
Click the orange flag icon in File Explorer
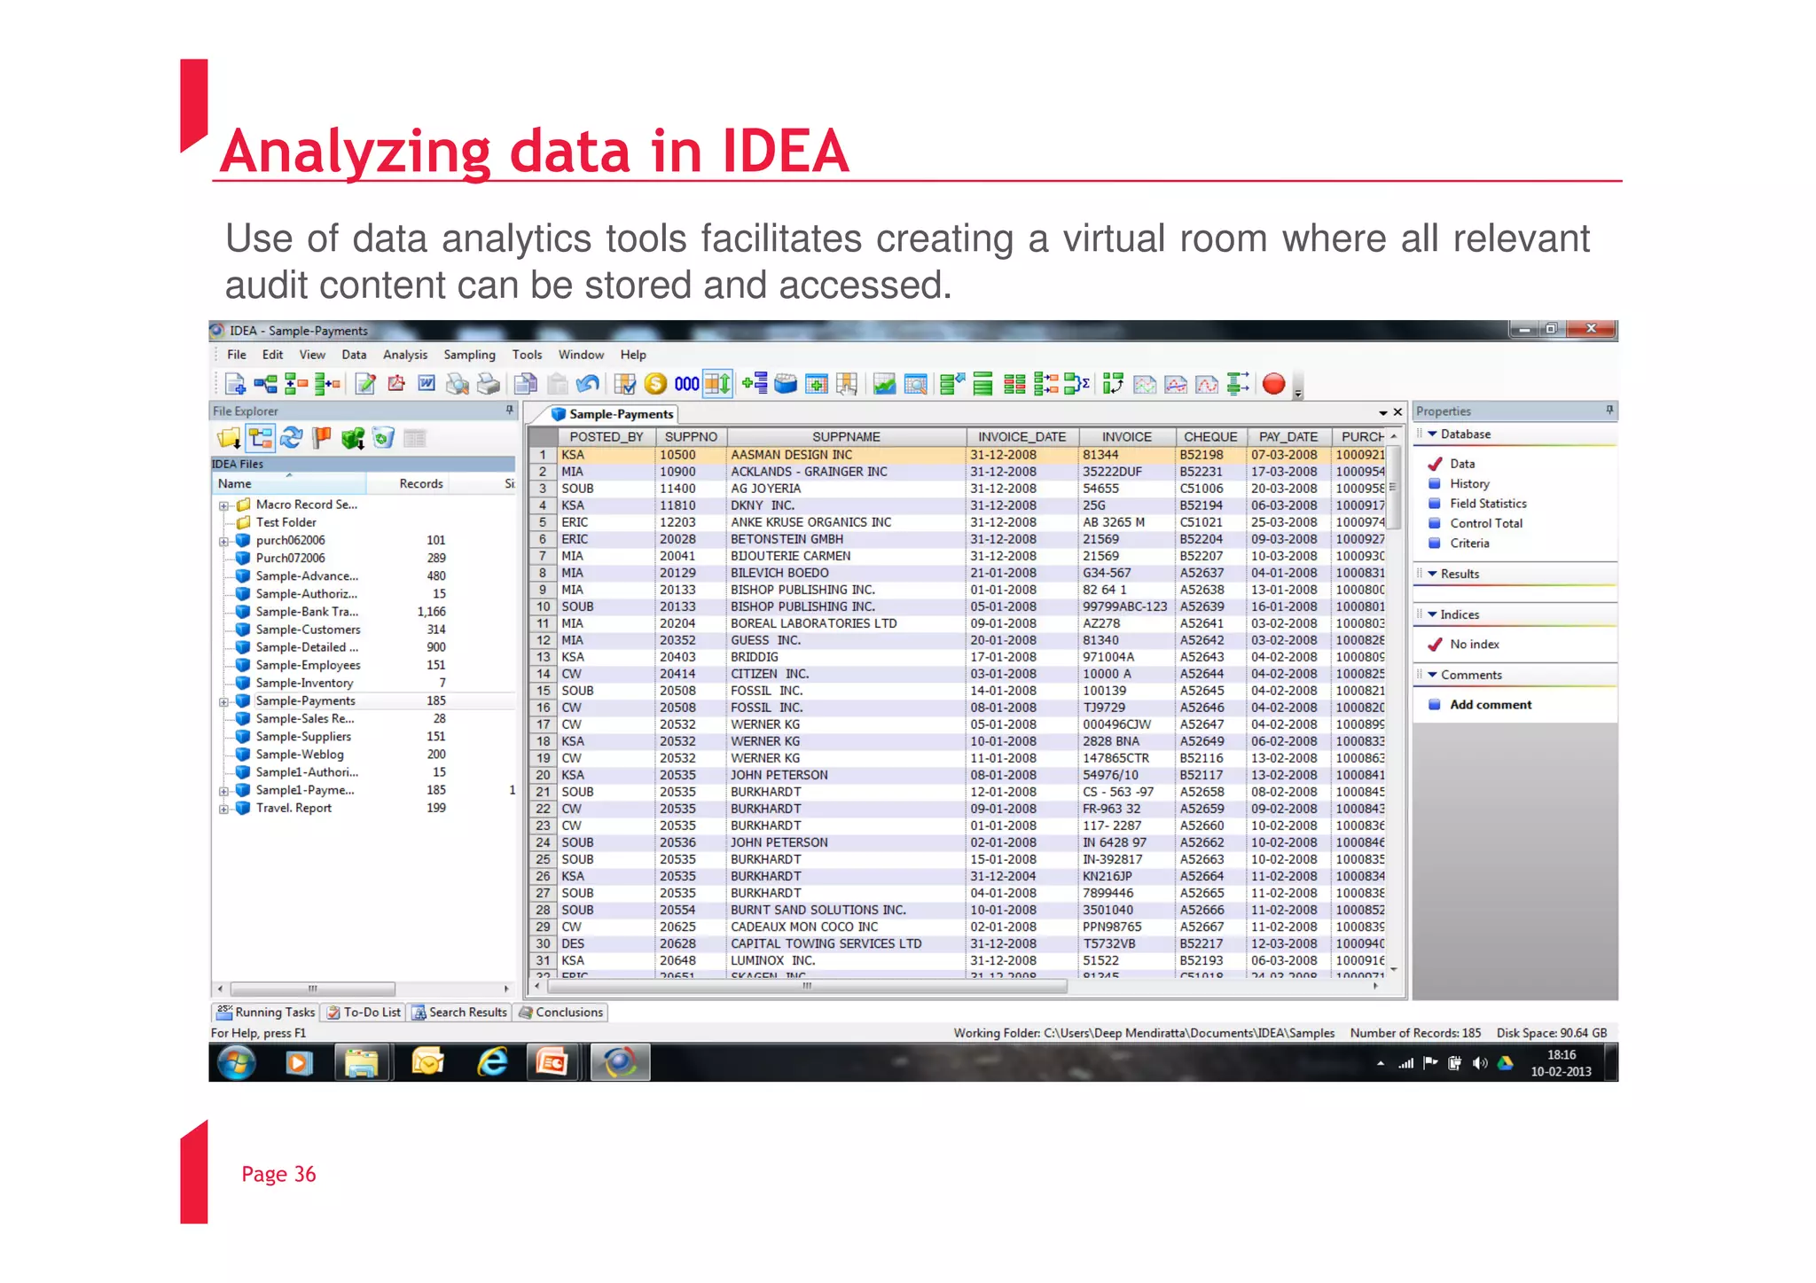click(x=322, y=438)
